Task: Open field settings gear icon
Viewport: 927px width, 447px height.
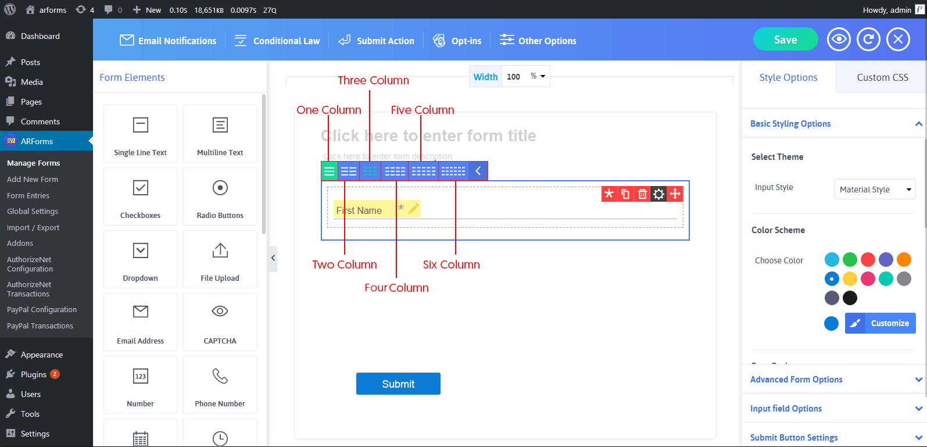Action: (x=658, y=194)
